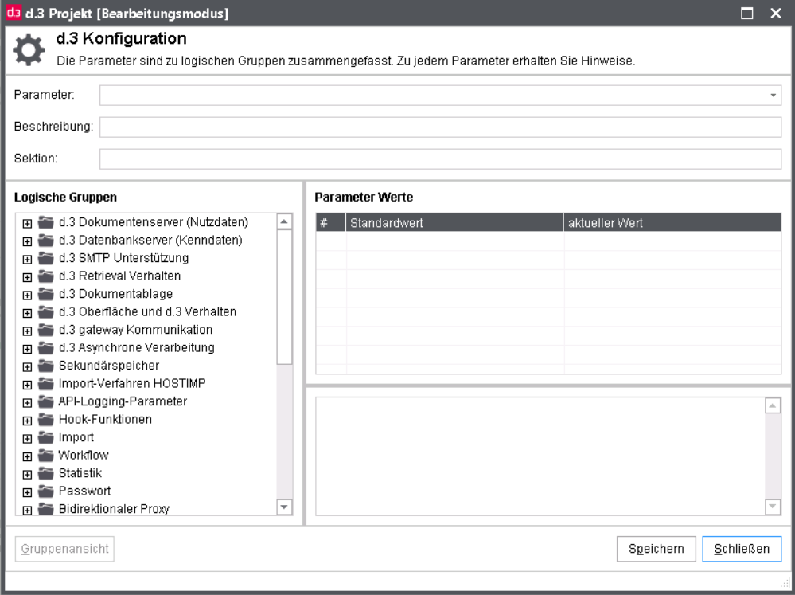Open the Parameter dropdown list
The height and width of the screenshot is (595, 795).
click(774, 96)
